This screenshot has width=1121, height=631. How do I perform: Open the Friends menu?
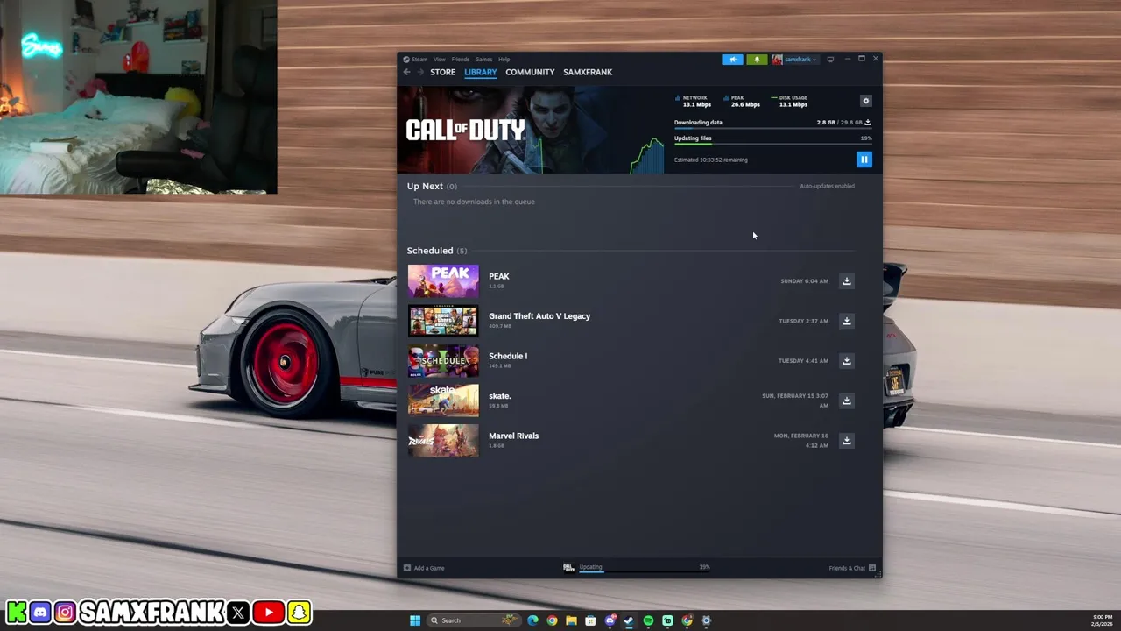pyautogui.click(x=460, y=60)
